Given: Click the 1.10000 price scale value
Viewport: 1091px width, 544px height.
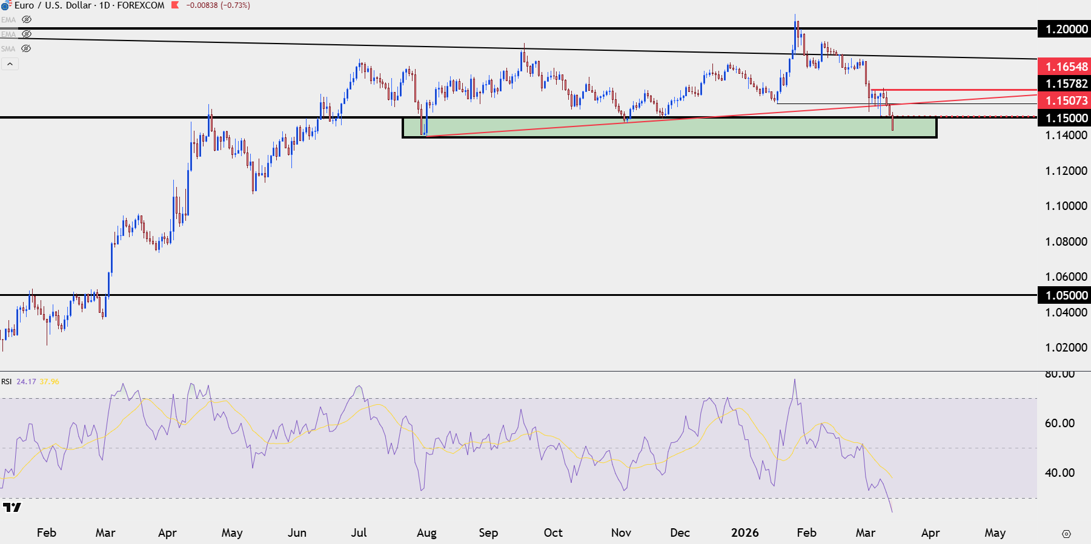Looking at the screenshot, I should coord(1066,206).
